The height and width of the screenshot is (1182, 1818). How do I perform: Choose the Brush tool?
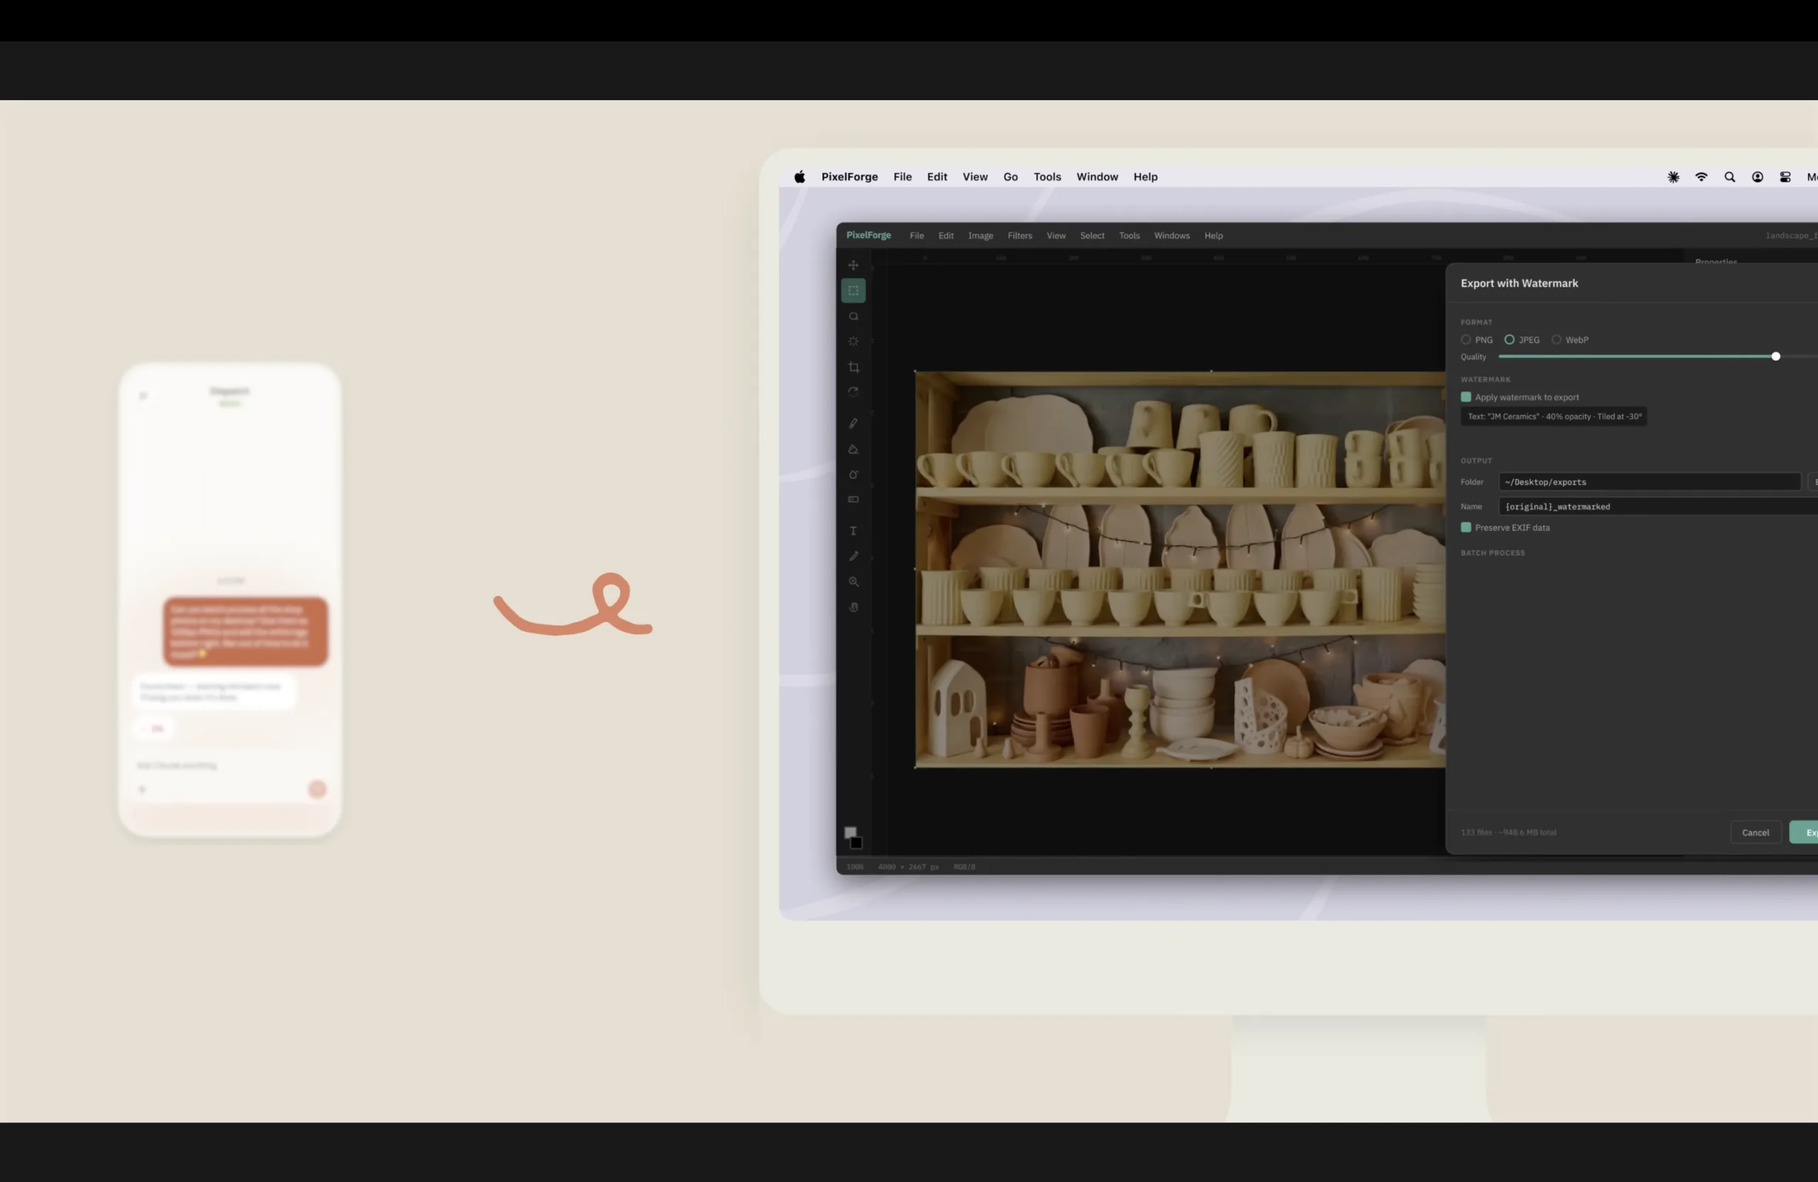pyautogui.click(x=853, y=423)
